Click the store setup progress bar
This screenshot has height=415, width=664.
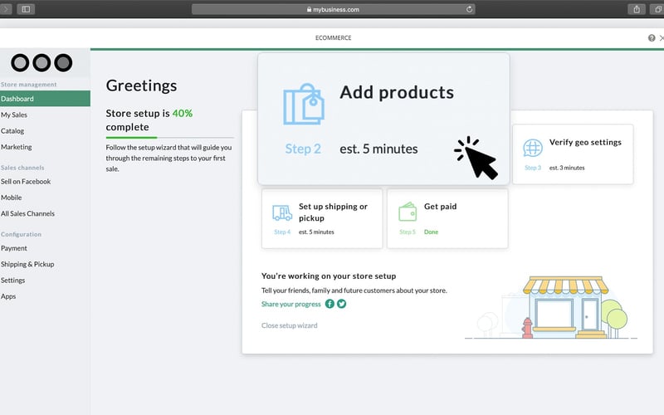click(x=169, y=138)
